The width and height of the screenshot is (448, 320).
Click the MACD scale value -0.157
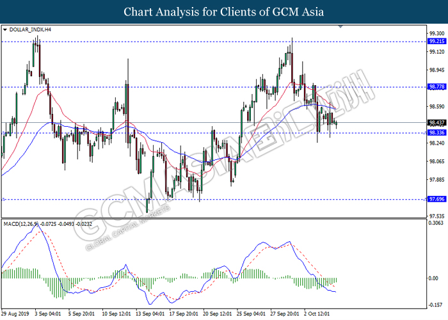(x=436, y=305)
